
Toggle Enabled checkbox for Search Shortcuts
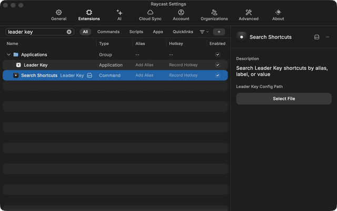[217, 75]
